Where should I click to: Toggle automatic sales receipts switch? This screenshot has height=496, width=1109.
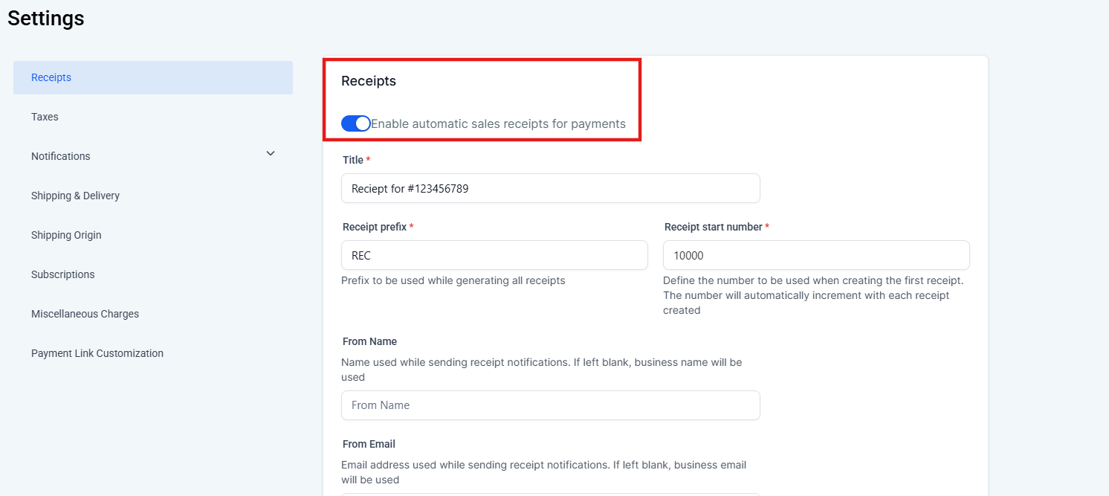(x=355, y=124)
